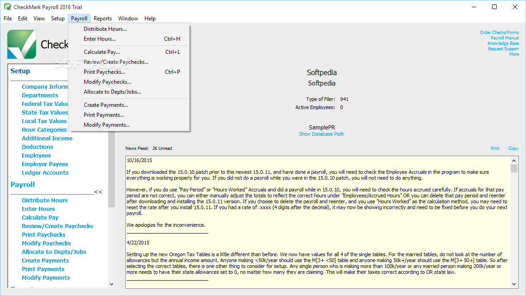
Task: Click sidebar scrollbar down arrow
Action: tap(112, 284)
